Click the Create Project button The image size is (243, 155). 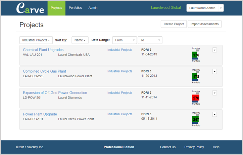(174, 24)
